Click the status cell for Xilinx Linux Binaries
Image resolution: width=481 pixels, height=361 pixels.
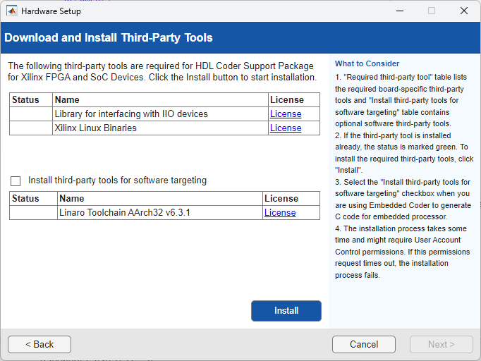tap(31, 128)
